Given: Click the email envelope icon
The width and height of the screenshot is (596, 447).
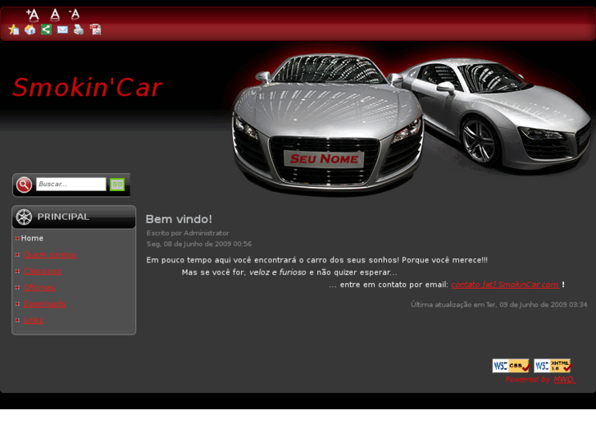Looking at the screenshot, I should (x=62, y=30).
